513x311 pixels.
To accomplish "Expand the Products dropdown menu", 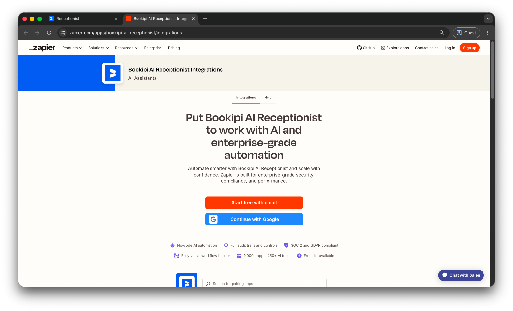I will pyautogui.click(x=72, y=48).
